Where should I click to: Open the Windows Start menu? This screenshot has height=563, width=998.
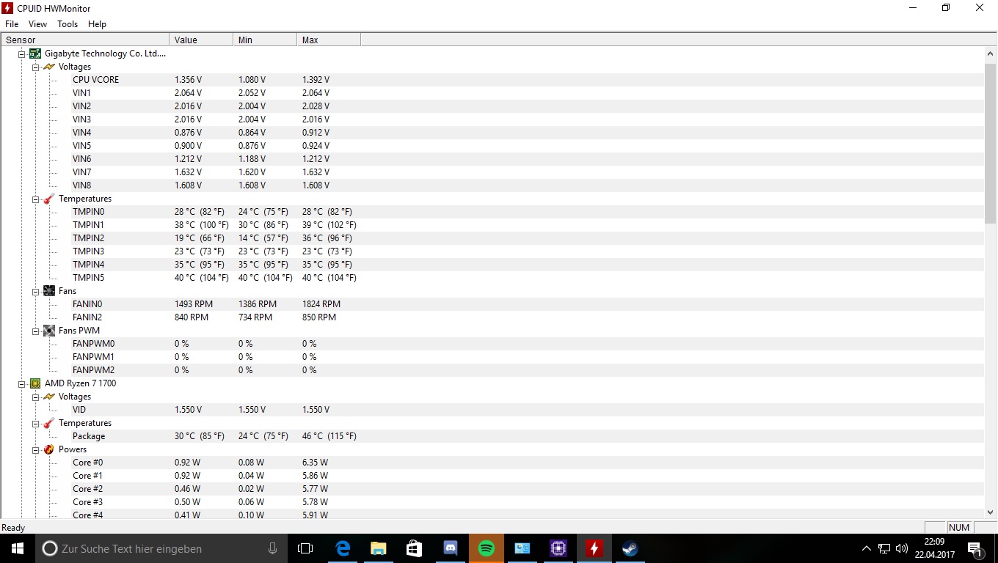[x=18, y=548]
